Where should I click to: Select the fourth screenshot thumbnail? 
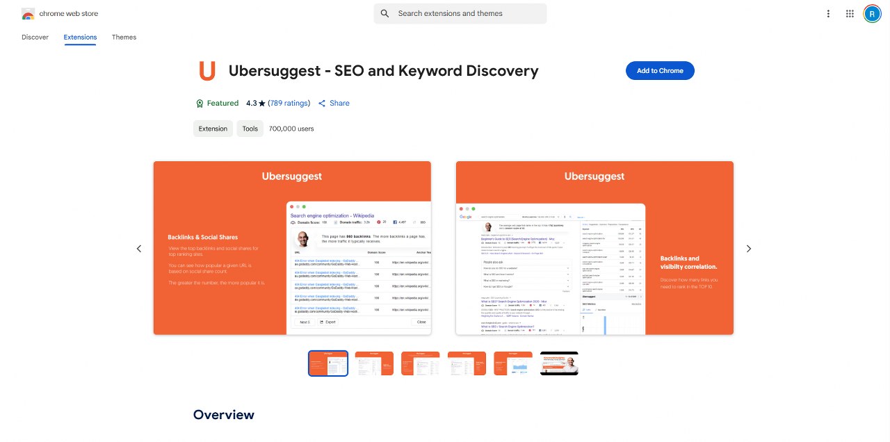(467, 363)
